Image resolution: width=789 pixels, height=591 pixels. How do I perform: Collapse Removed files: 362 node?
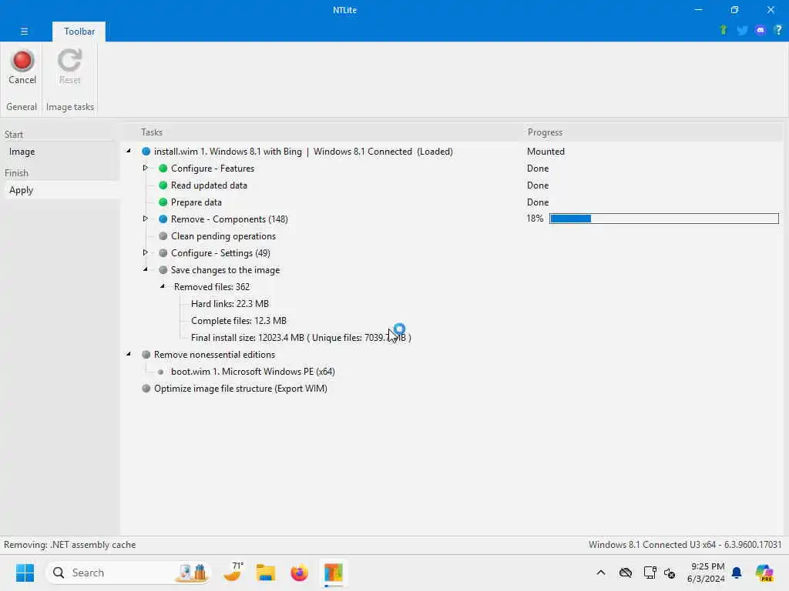163,286
